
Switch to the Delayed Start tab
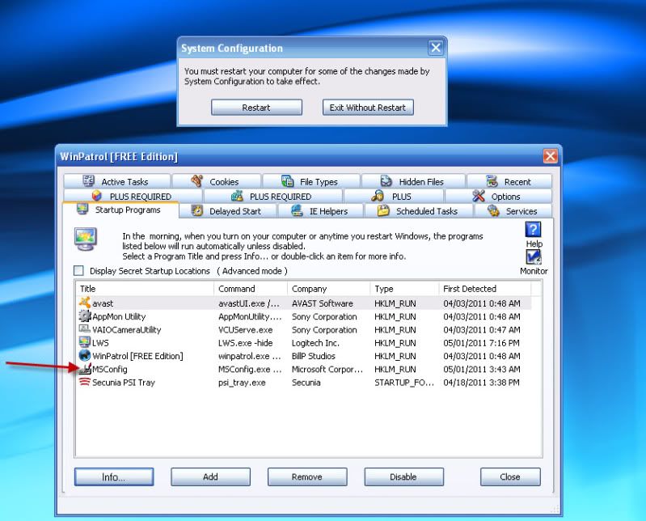tap(228, 211)
